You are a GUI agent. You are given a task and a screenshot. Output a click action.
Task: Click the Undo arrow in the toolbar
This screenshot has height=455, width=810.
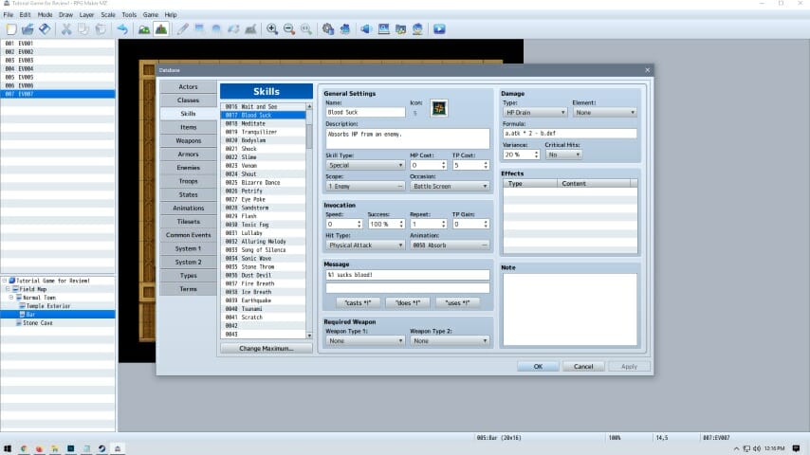(x=122, y=29)
